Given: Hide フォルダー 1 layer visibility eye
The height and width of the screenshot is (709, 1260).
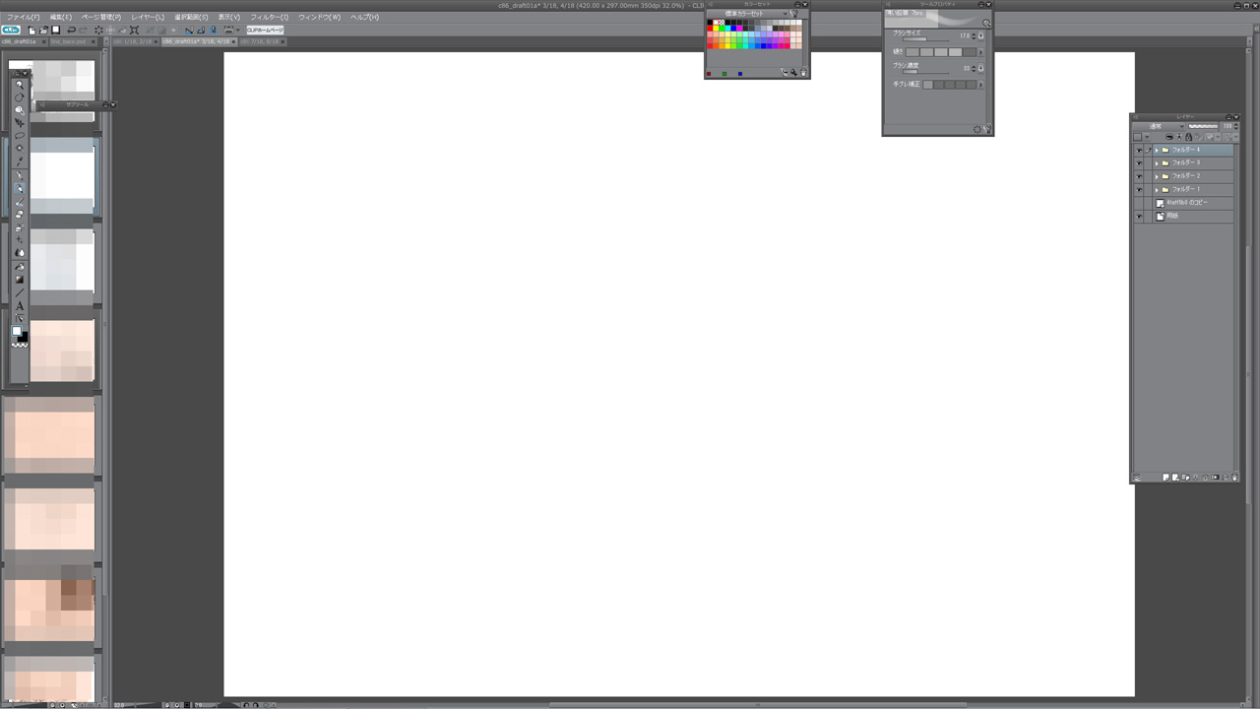Looking at the screenshot, I should coord(1139,189).
